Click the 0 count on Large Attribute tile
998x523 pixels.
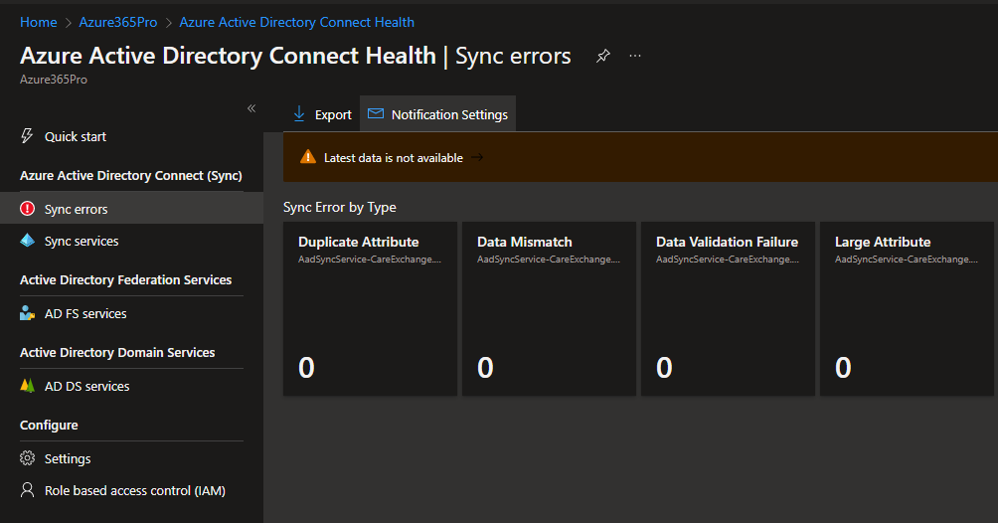click(843, 368)
